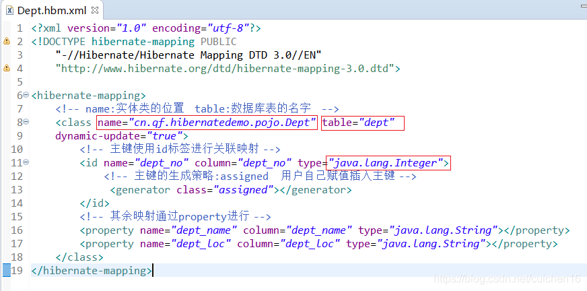Collapse the id element on line 11

tap(26, 162)
